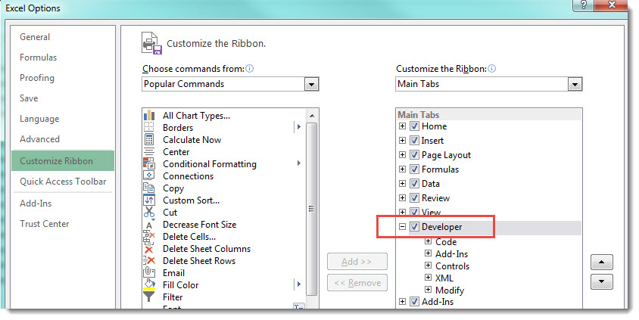Move selected tab up arrow button

tap(601, 263)
